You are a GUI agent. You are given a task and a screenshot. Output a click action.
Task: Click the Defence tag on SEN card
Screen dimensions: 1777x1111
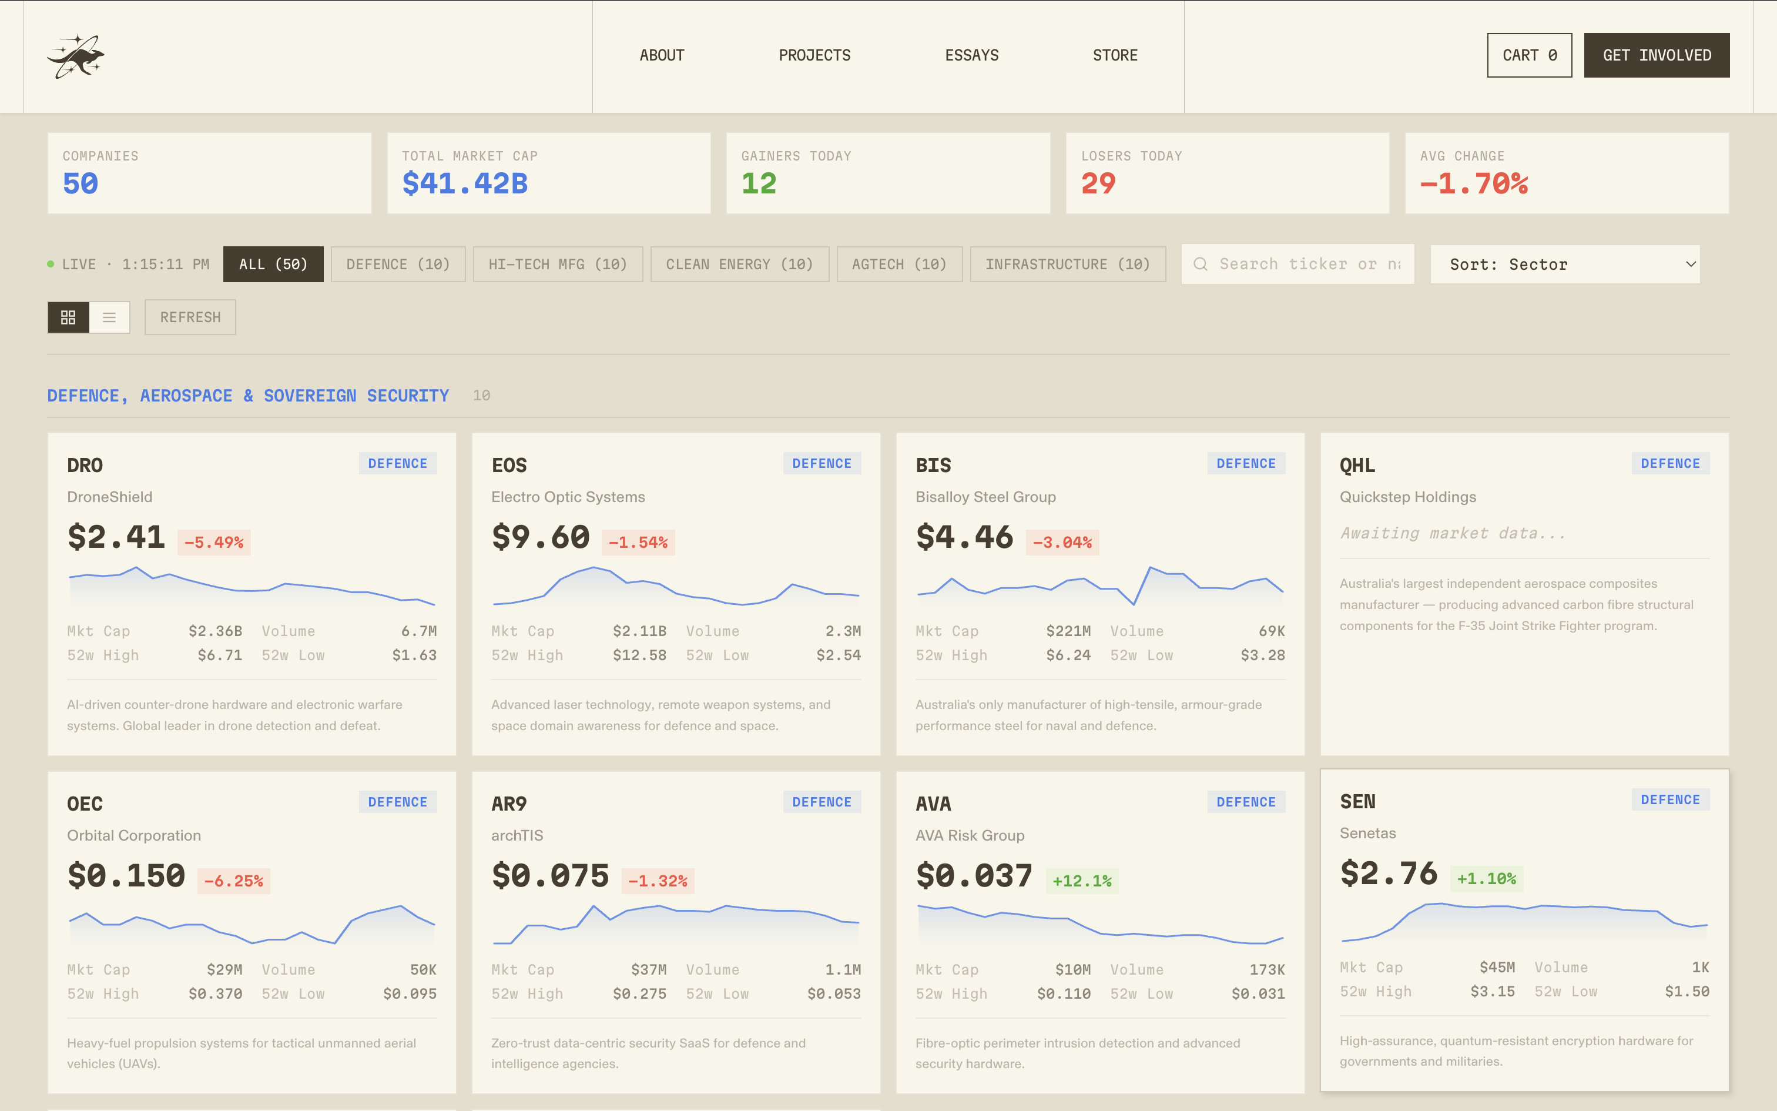point(1671,800)
